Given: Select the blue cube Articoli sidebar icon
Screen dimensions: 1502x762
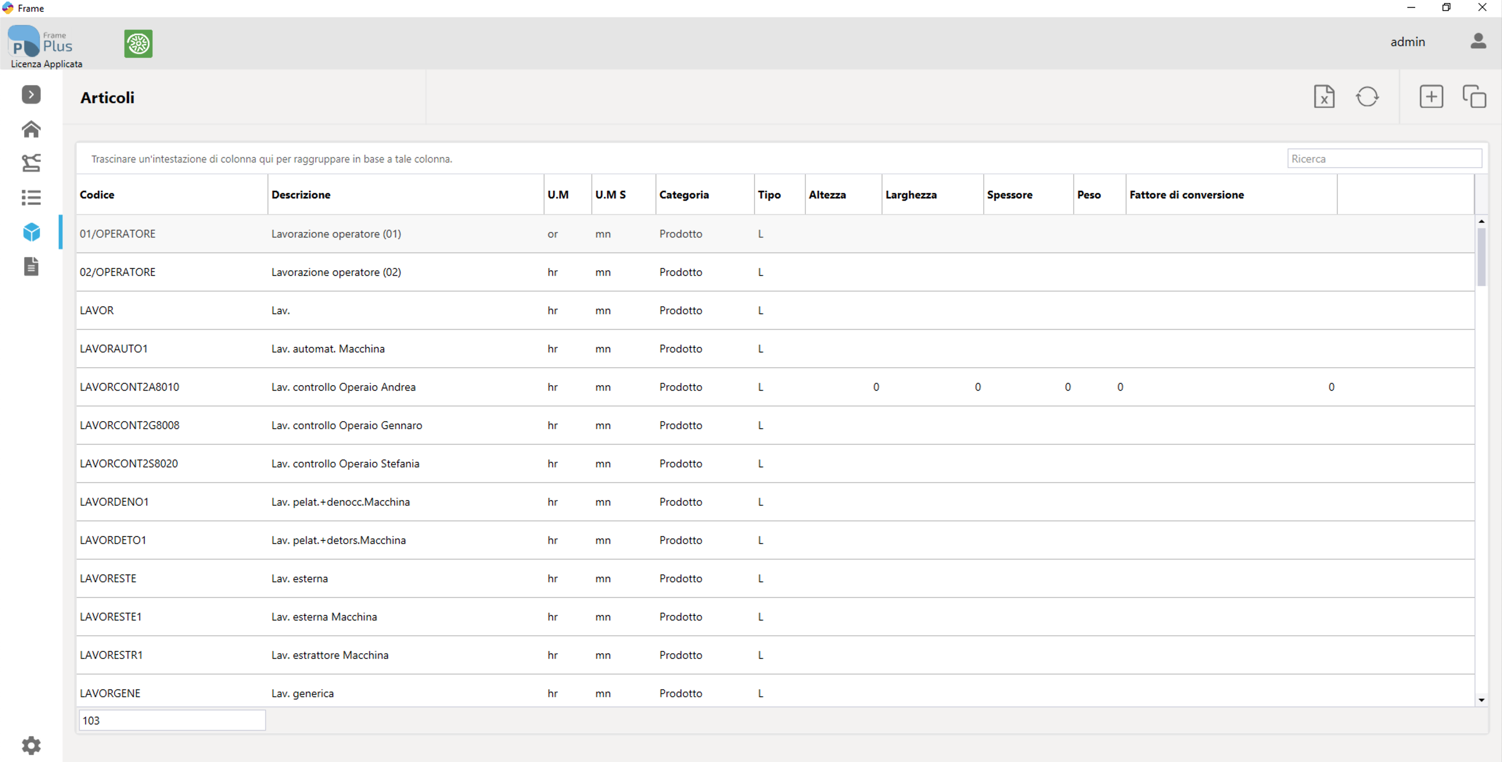Looking at the screenshot, I should point(31,232).
